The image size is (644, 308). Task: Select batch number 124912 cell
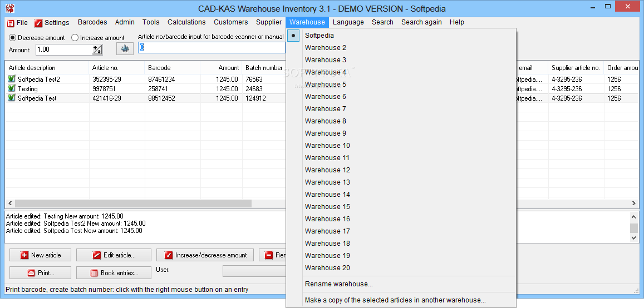coord(255,98)
